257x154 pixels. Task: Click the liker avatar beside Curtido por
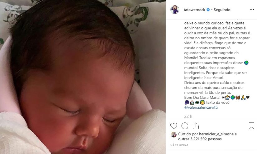(174, 134)
